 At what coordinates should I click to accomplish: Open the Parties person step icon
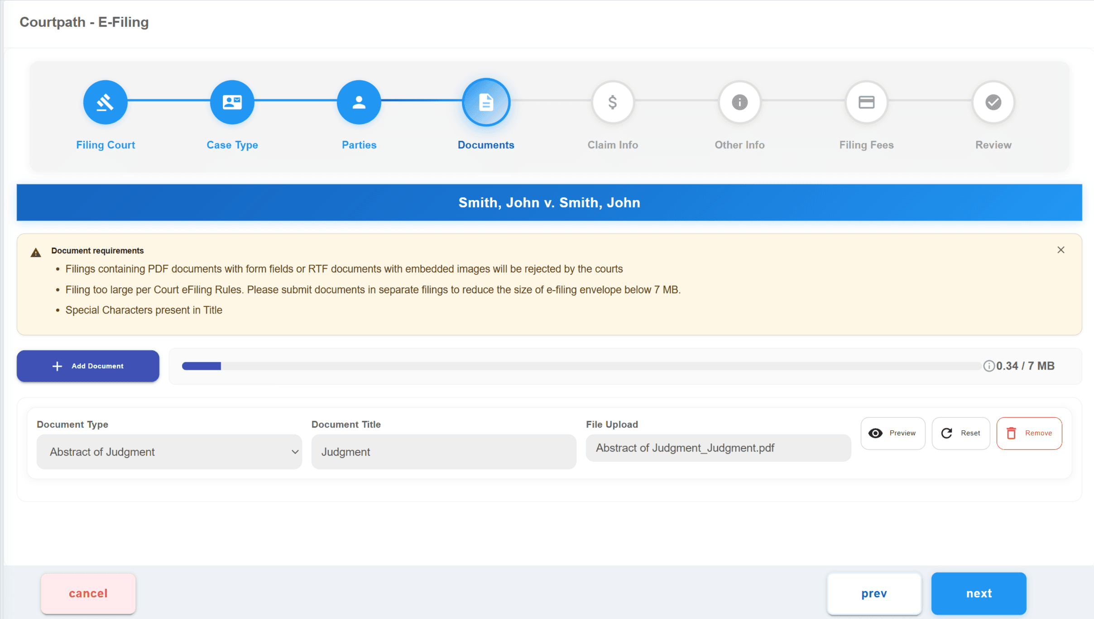(359, 102)
